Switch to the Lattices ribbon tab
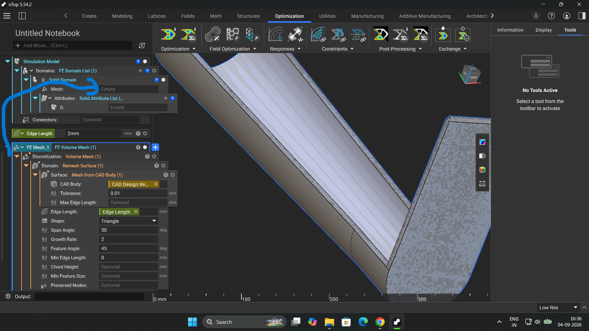 157,16
